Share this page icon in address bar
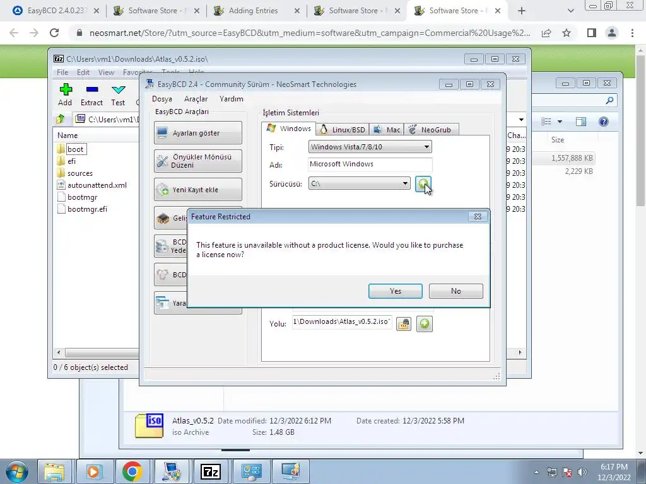This screenshot has width=646, height=484. point(547,33)
